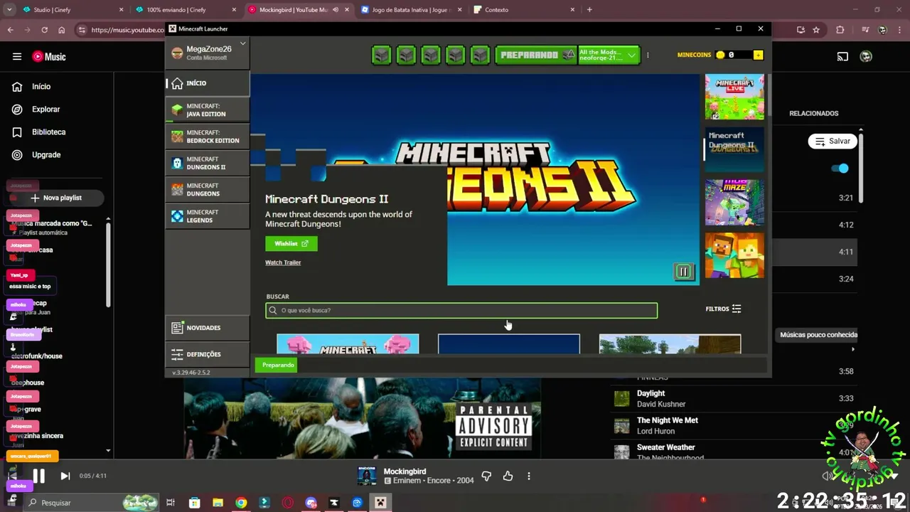Bookmark this page with the star icon

coord(816,30)
